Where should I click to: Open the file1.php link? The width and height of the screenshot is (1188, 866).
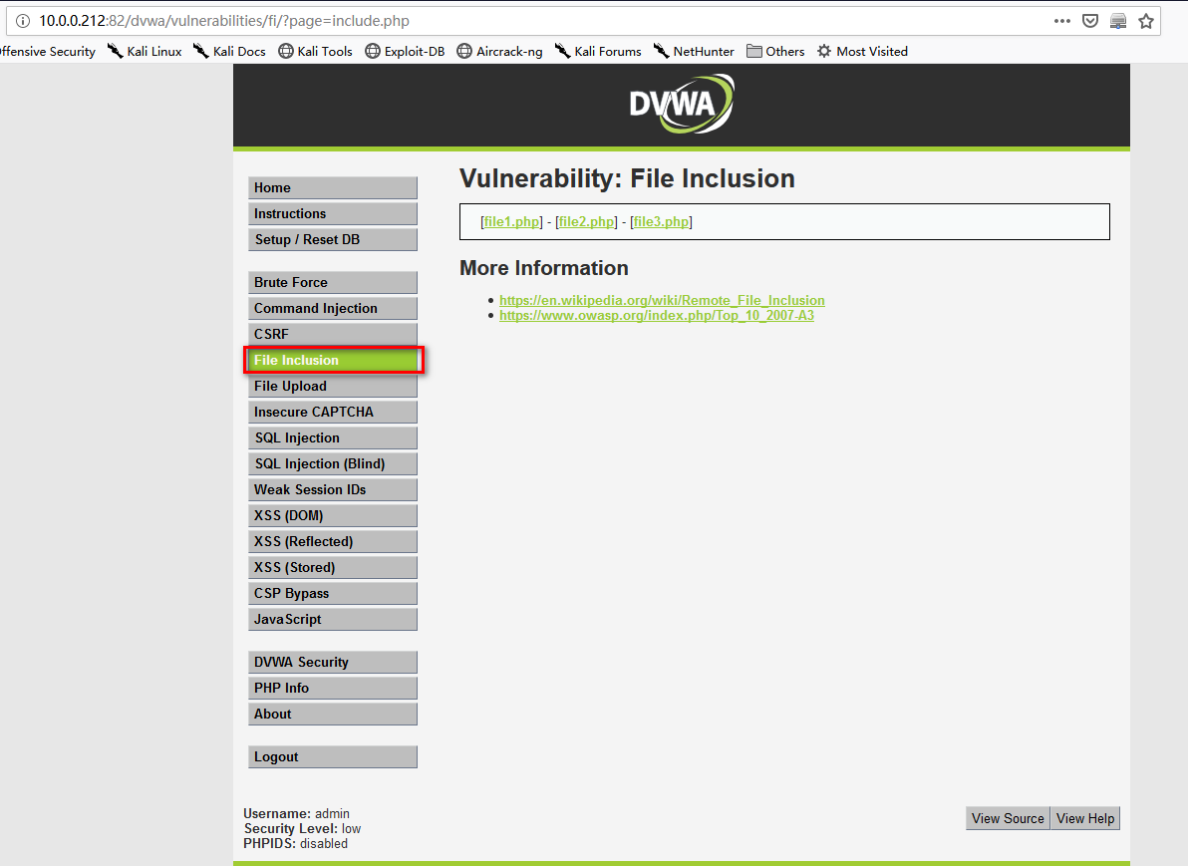click(511, 221)
